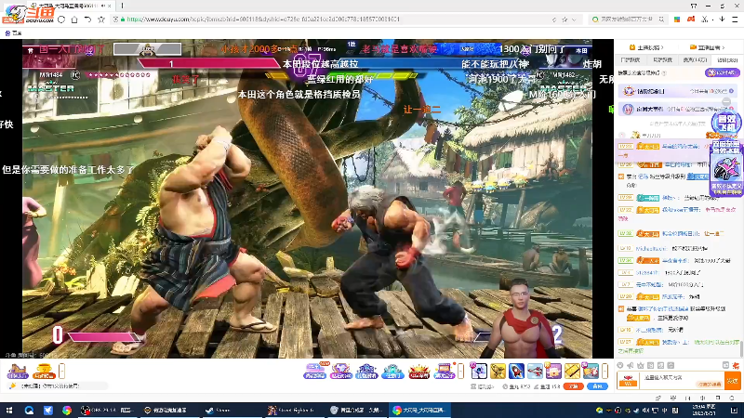
Task: Open the blue crown activity icon
Action: tap(366, 371)
